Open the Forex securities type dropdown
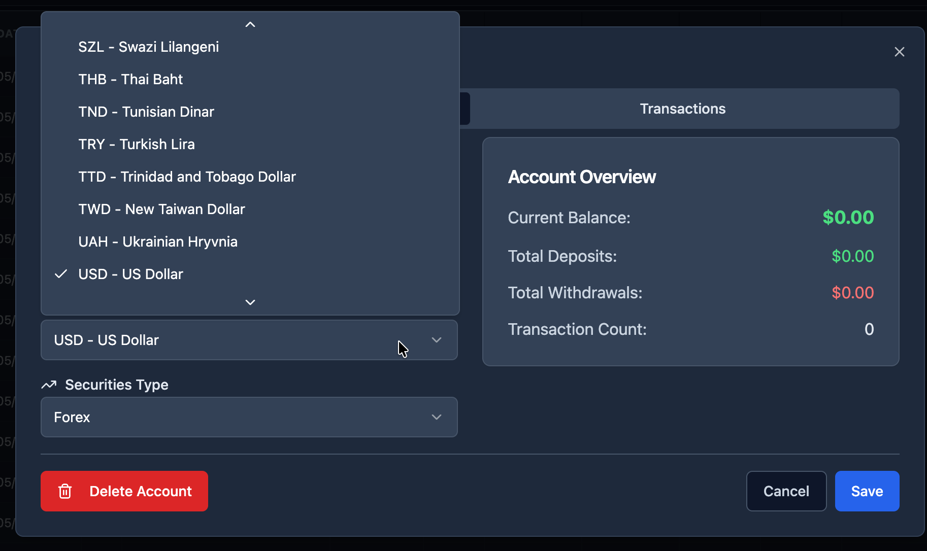 249,417
